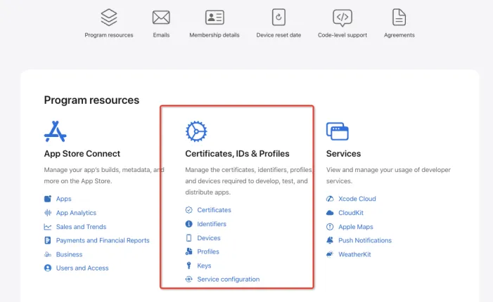Screen dimensions: 493x302
Task: Open the Push Notifications link
Action: [365, 240]
